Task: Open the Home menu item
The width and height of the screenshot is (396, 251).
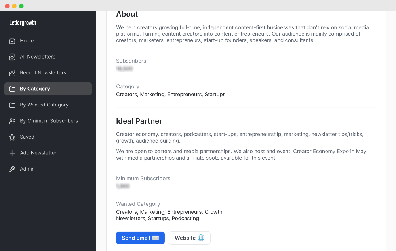Action: 27,41
